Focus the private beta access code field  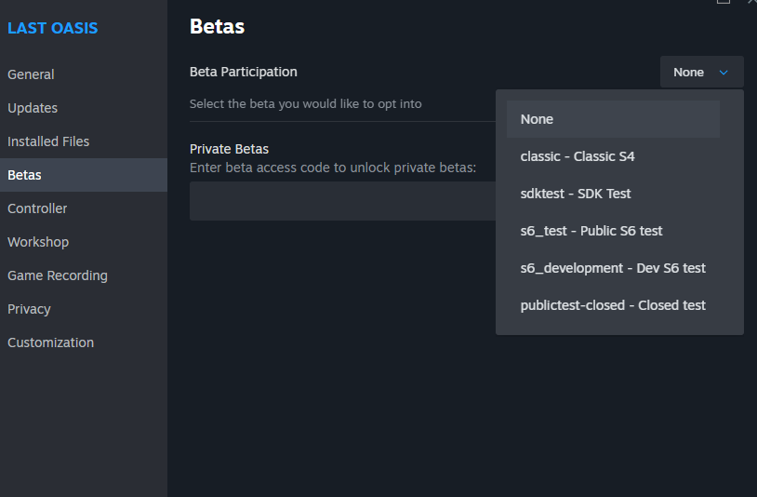(343, 201)
